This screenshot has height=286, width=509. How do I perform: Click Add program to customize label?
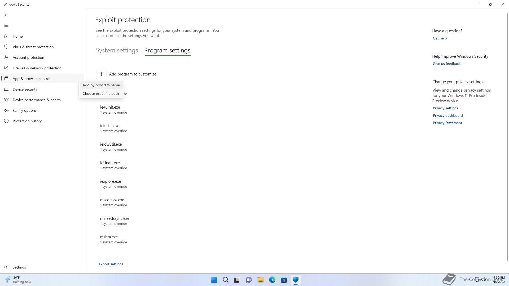click(x=133, y=74)
